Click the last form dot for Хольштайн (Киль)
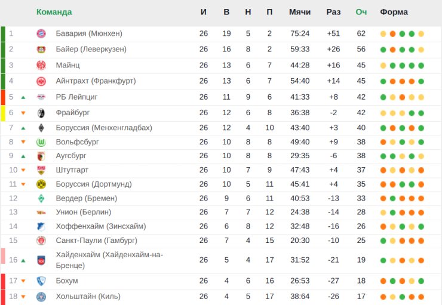The width and height of the screenshot is (442, 305). tap(421, 297)
